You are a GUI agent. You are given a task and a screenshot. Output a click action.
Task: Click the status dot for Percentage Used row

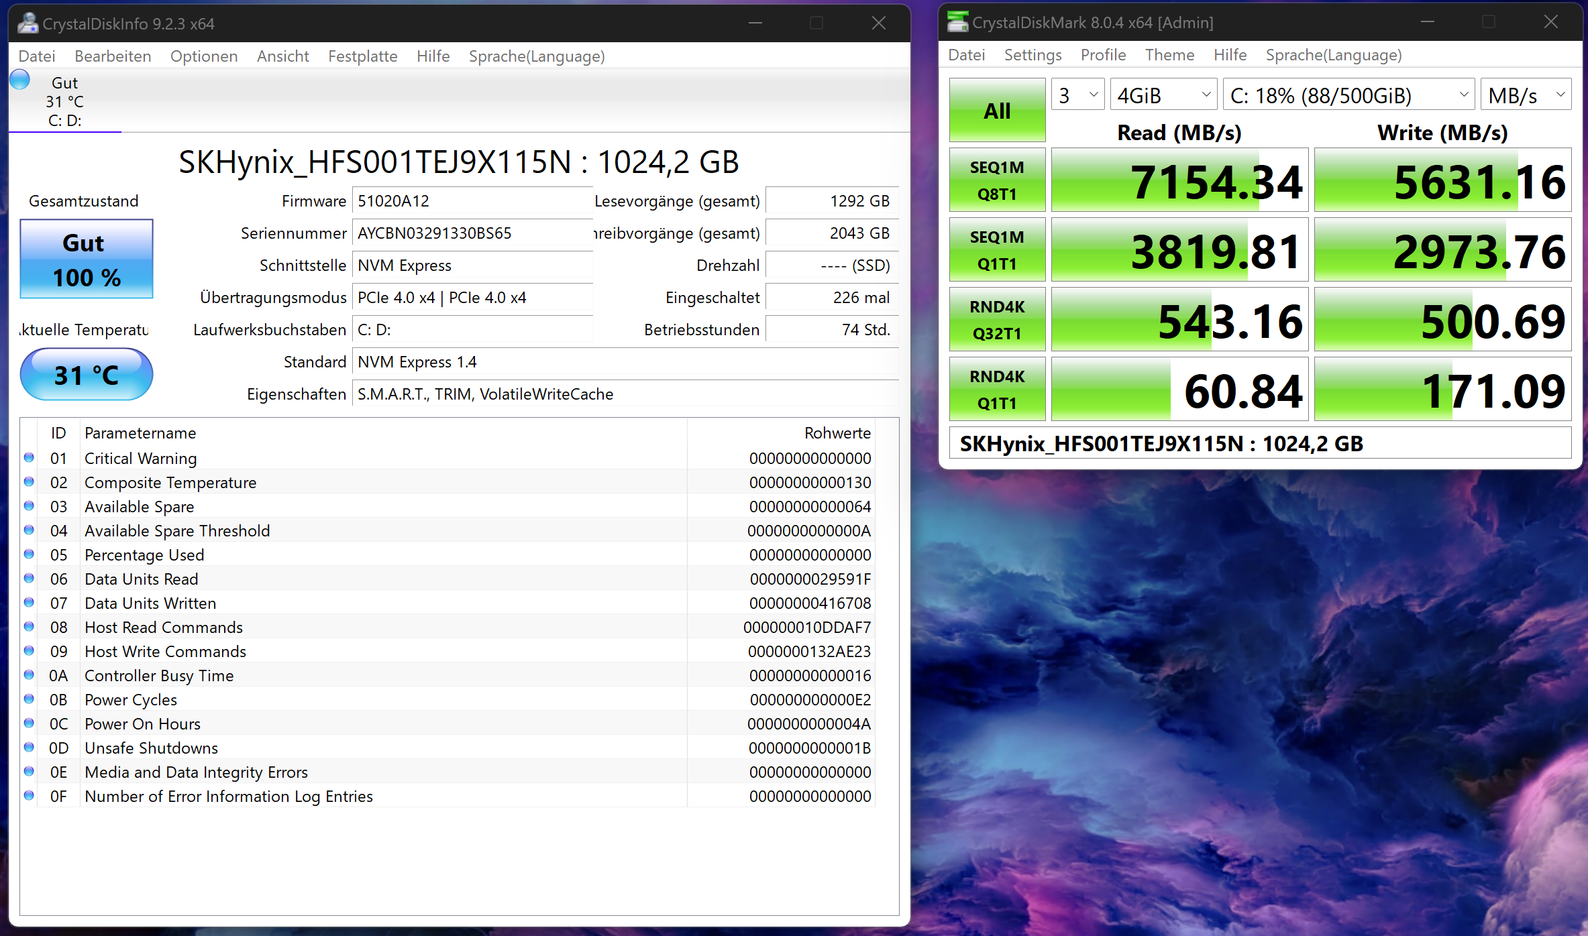tap(29, 554)
